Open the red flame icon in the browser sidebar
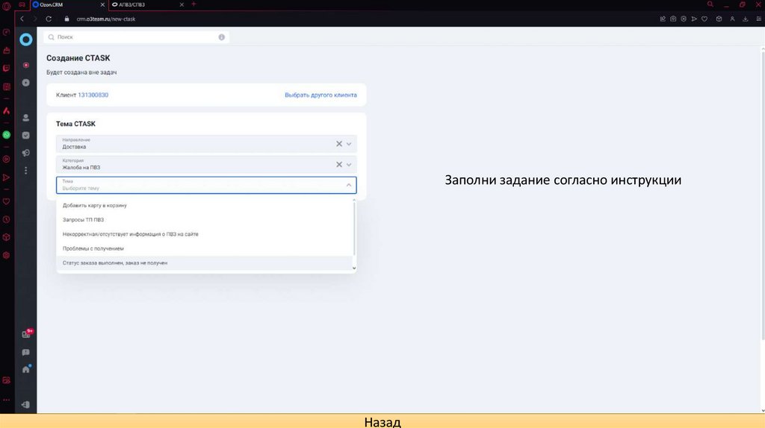This screenshot has height=428, width=765. [6, 111]
